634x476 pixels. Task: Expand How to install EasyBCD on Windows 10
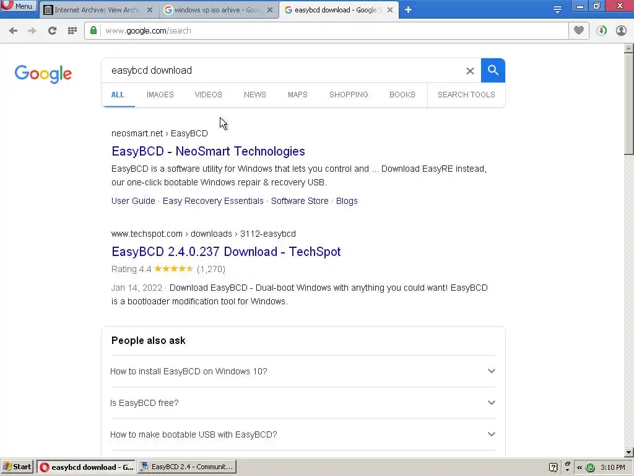click(303, 371)
